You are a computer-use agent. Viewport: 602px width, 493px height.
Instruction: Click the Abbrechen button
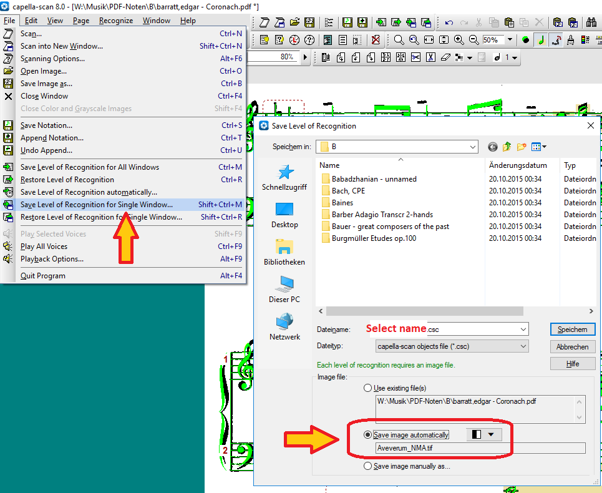[573, 347]
